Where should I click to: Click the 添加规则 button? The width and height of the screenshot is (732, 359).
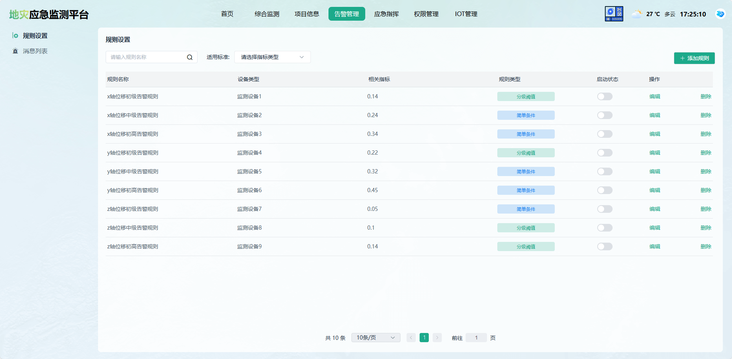pos(694,58)
